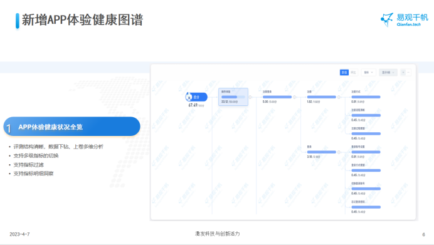The height and width of the screenshot is (245, 434).
Task: Click the blue vertical accent bar by title
Action: point(18,21)
